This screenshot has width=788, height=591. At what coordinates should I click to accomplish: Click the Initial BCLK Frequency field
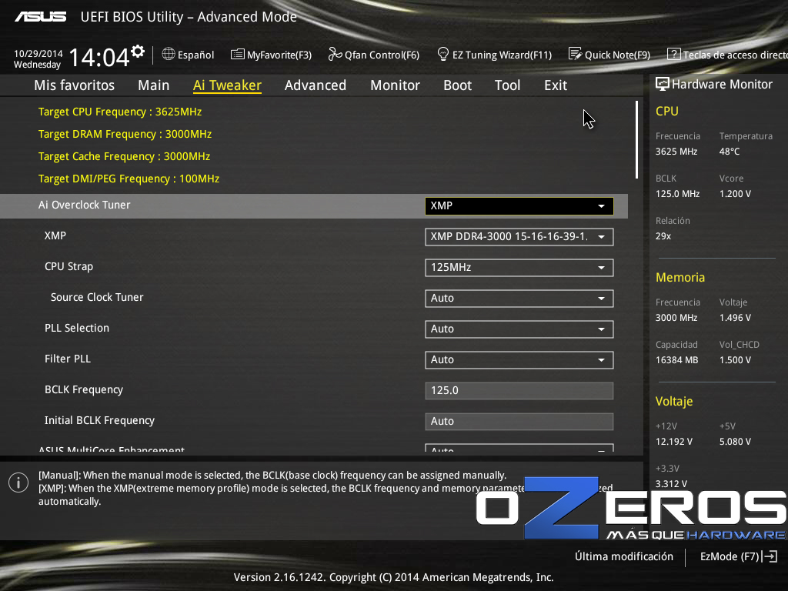pos(519,421)
